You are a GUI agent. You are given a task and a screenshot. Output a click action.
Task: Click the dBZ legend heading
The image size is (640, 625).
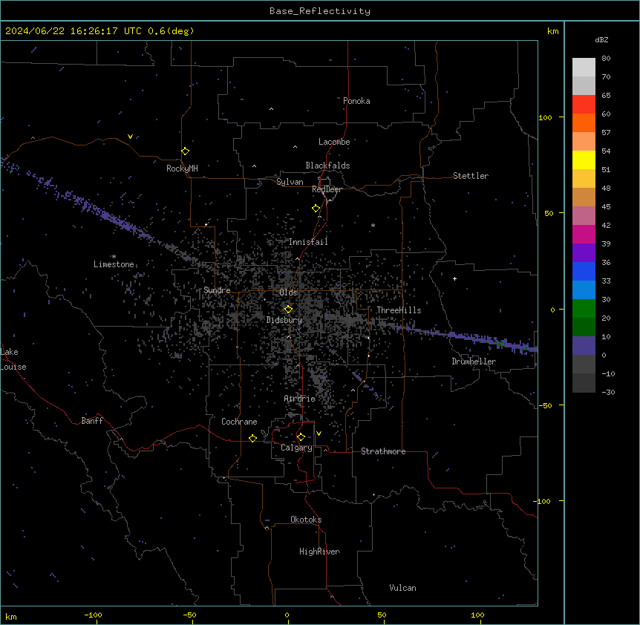tap(601, 40)
